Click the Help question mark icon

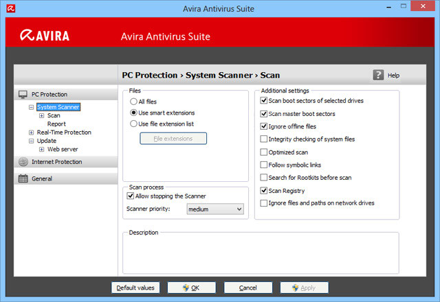pyautogui.click(x=378, y=75)
